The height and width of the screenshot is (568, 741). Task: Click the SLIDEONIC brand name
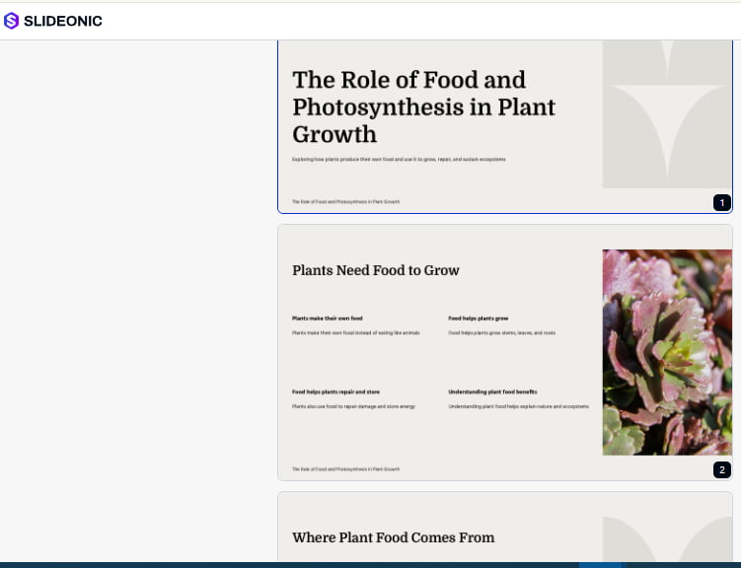[63, 22]
